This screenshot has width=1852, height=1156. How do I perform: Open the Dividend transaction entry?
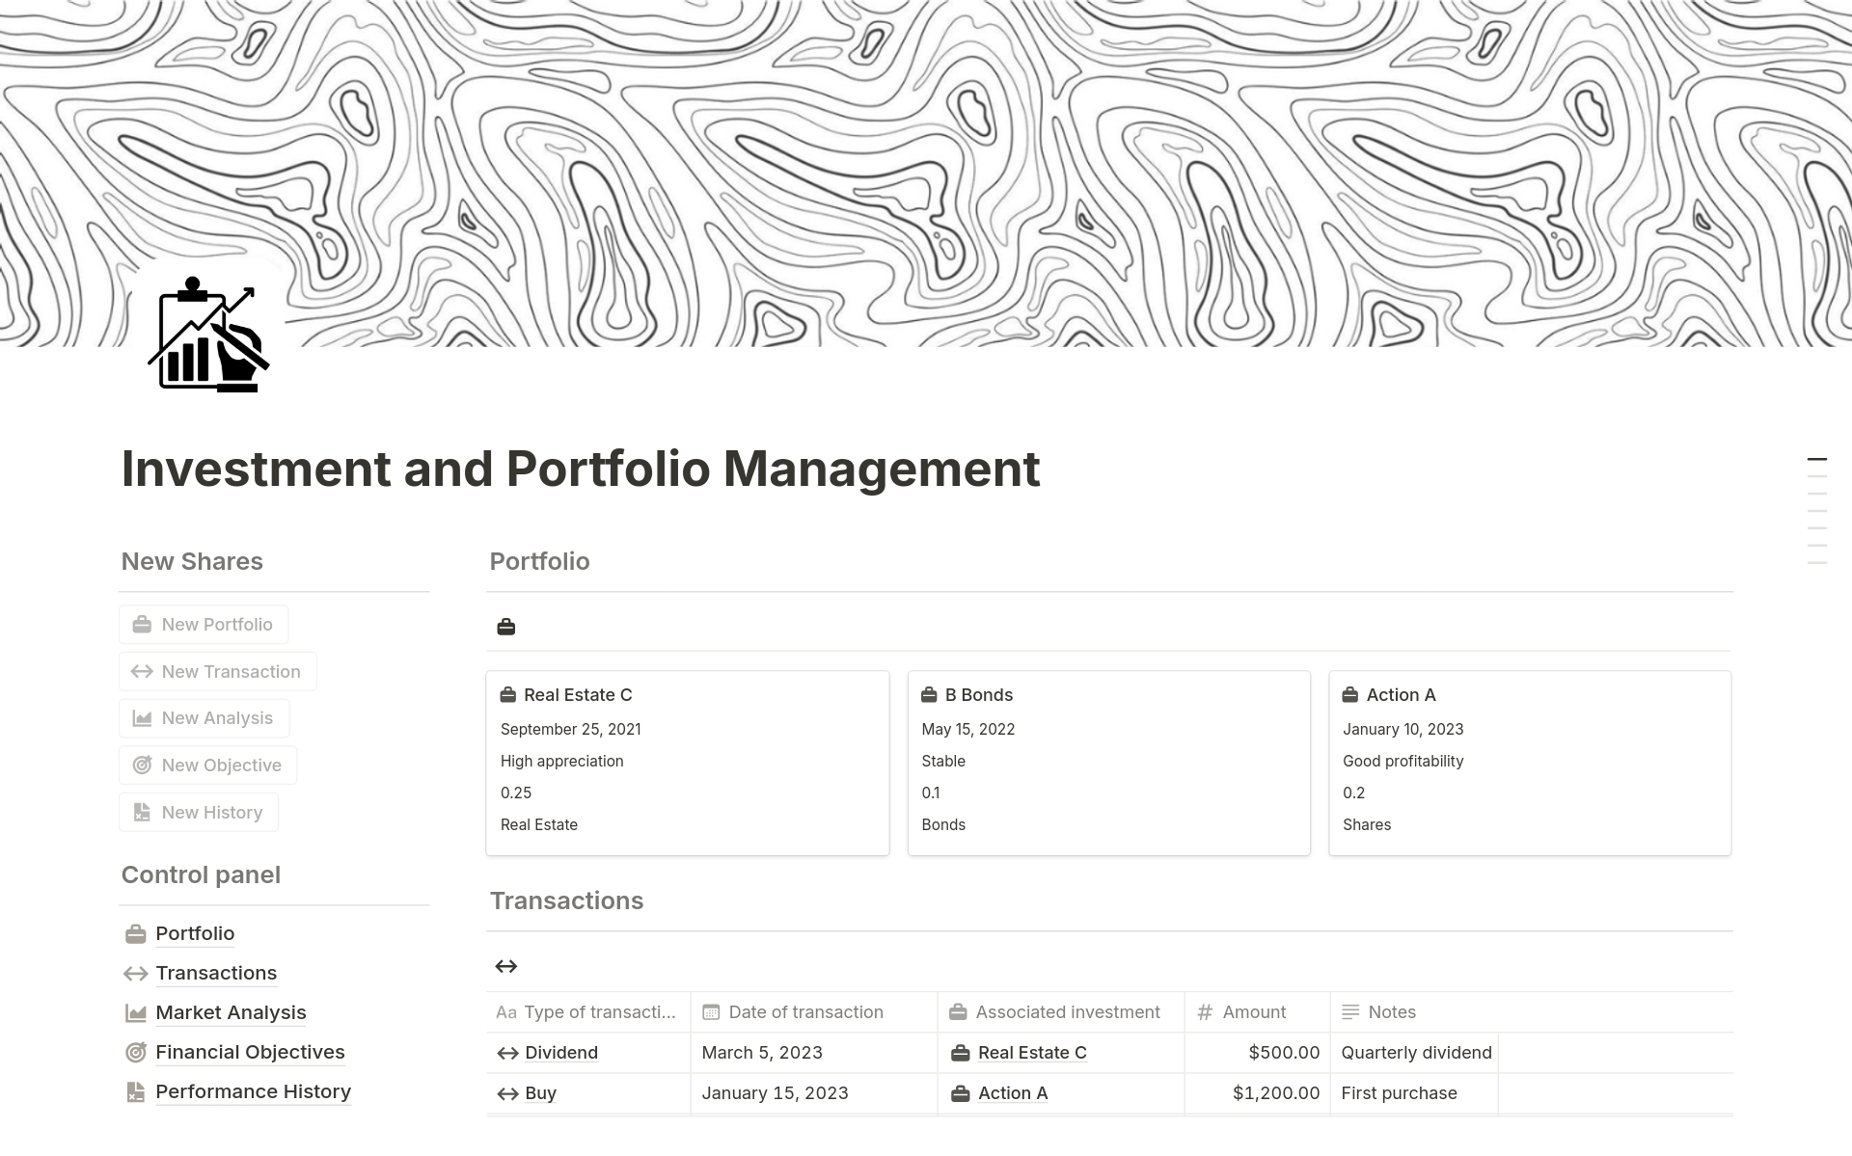[x=560, y=1052]
